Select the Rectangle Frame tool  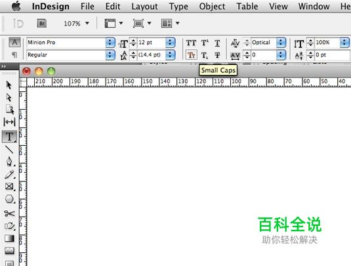pyautogui.click(x=9, y=187)
